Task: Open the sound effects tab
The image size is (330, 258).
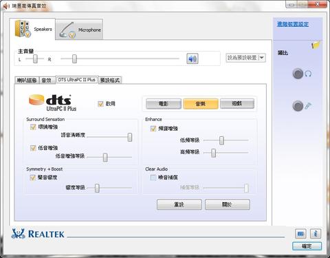Action: click(47, 80)
